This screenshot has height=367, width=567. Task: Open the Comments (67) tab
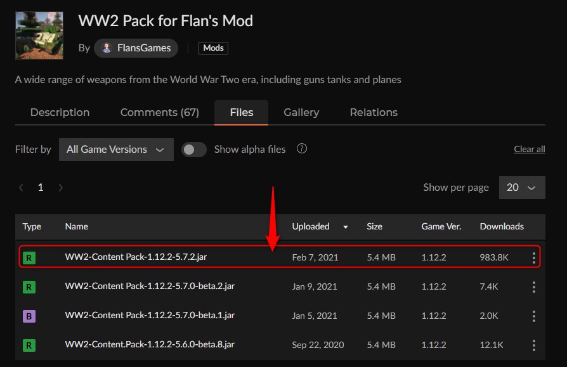tap(159, 112)
